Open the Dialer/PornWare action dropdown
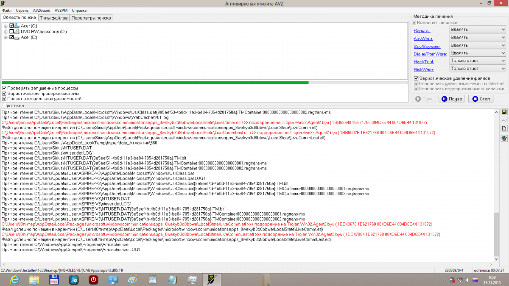 point(478,53)
